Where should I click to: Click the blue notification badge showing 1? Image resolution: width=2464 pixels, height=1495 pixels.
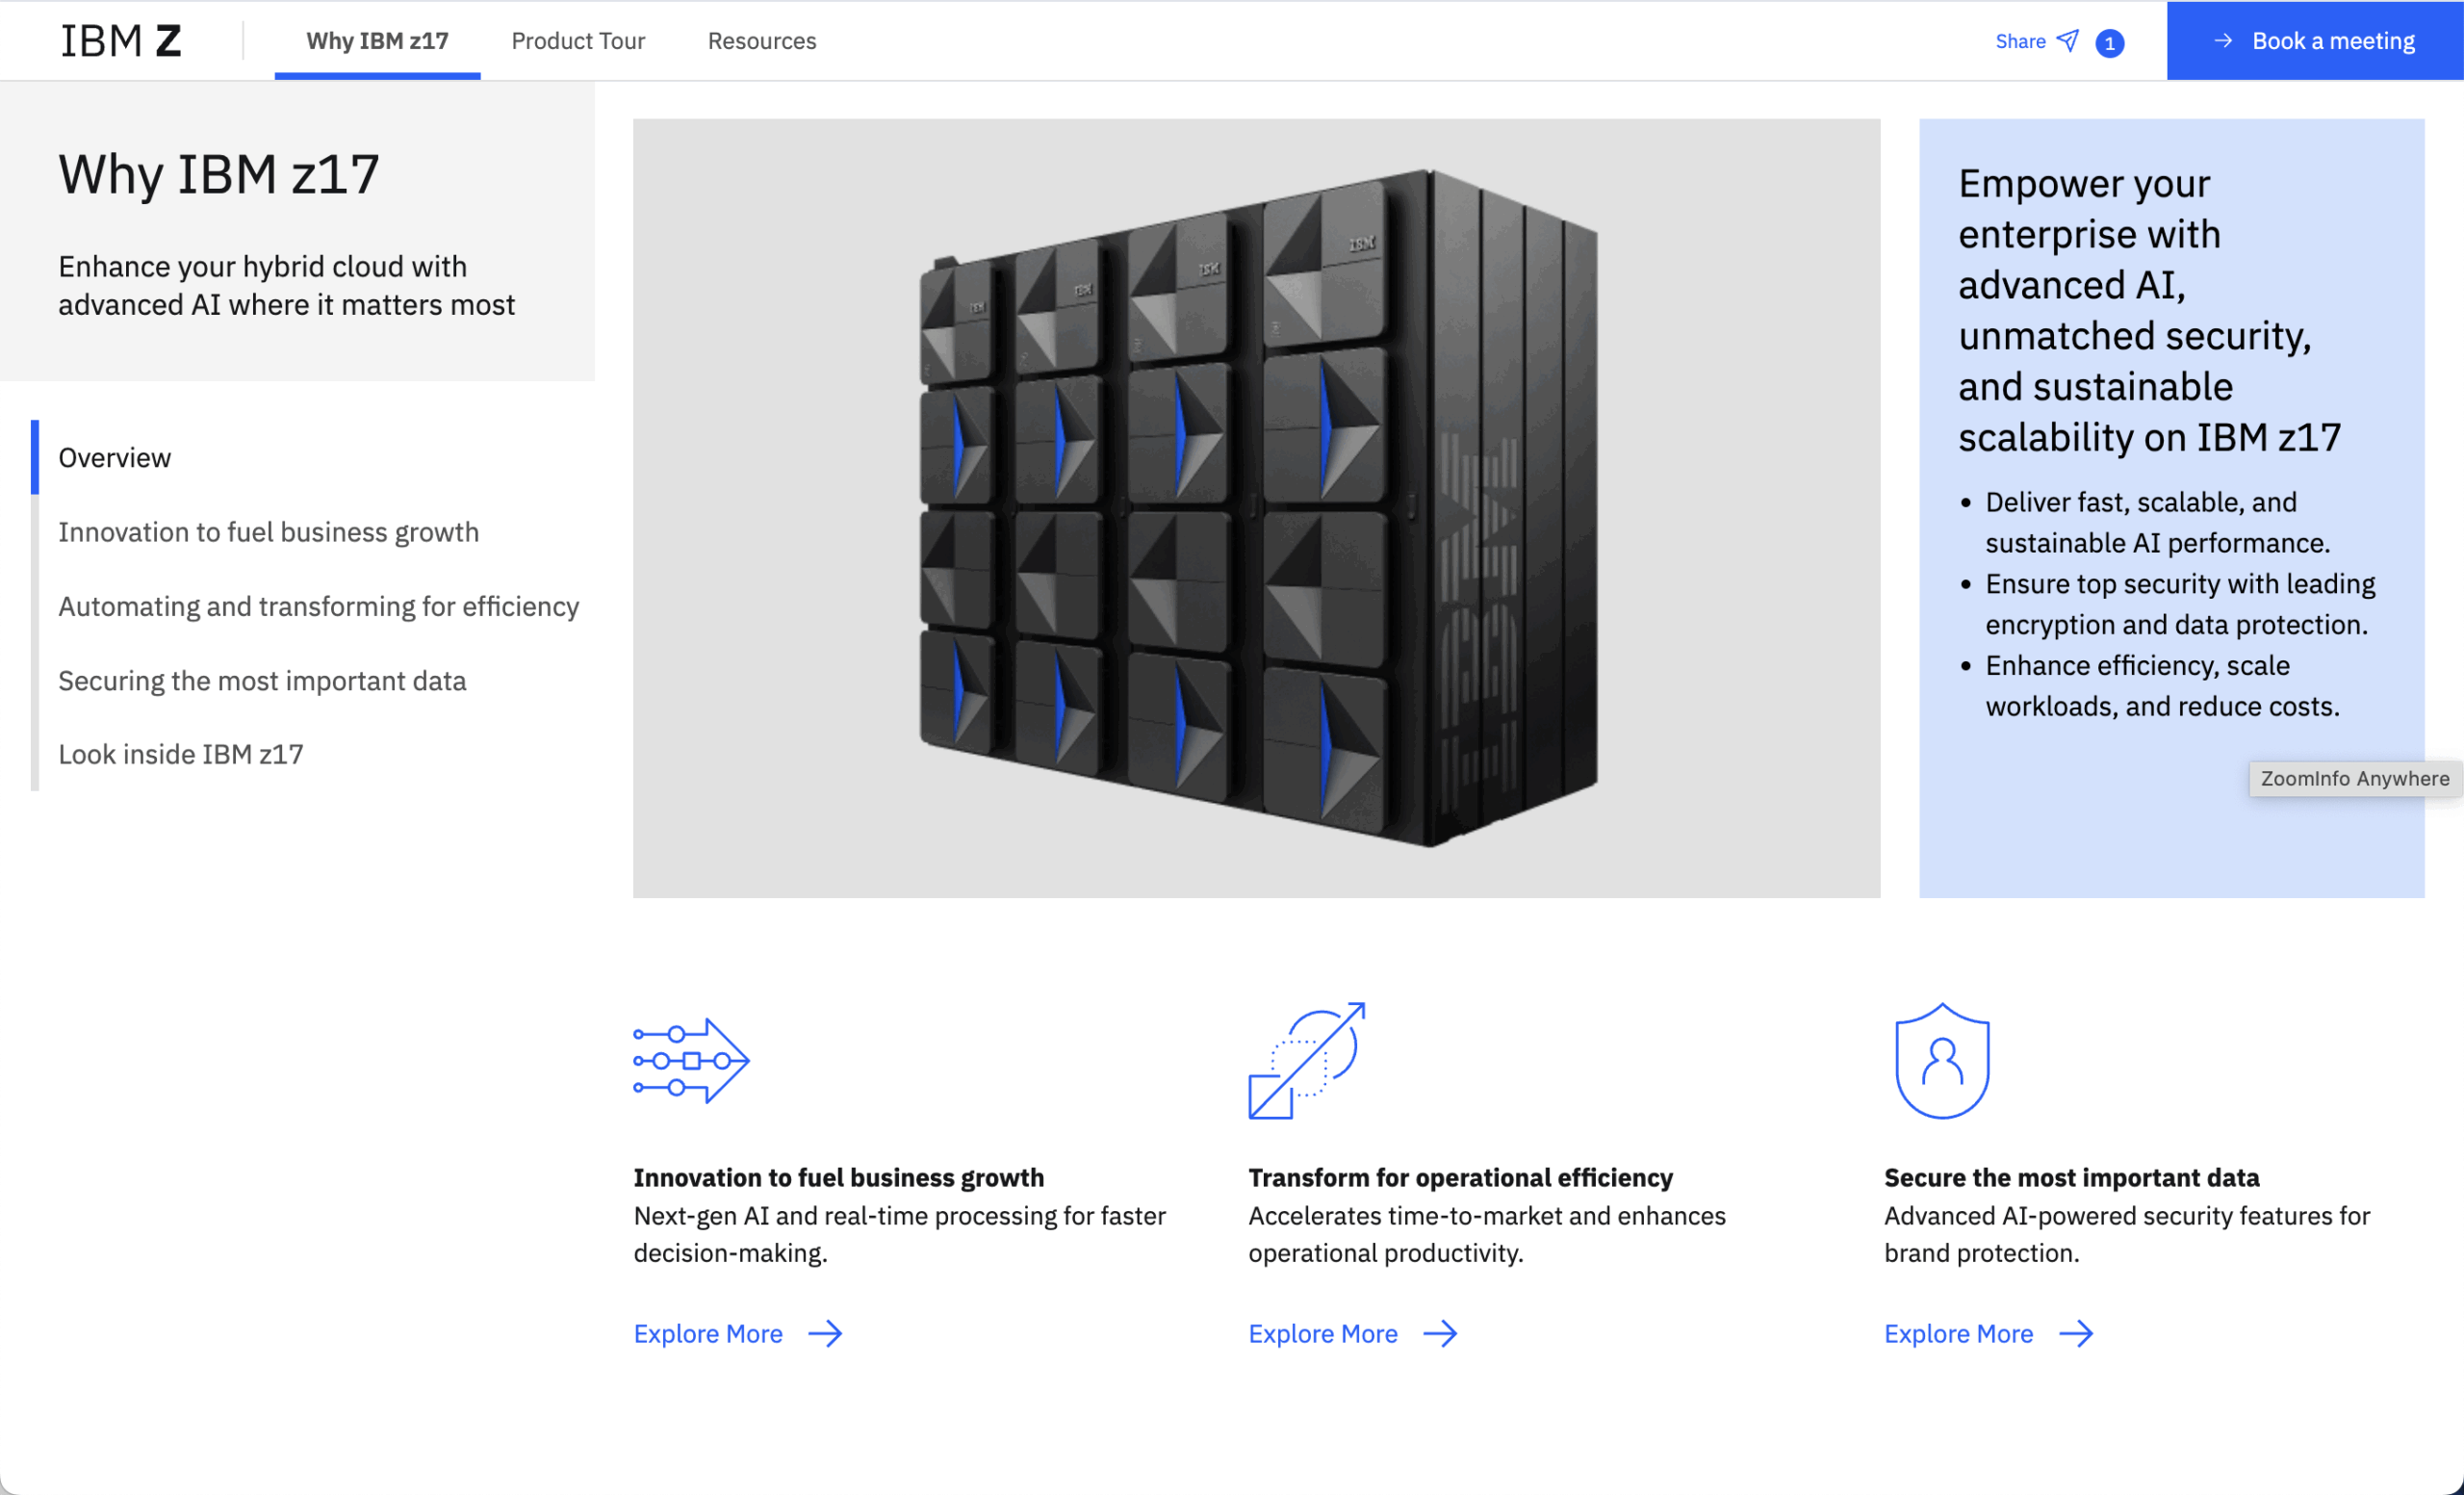pyautogui.click(x=2109, y=43)
